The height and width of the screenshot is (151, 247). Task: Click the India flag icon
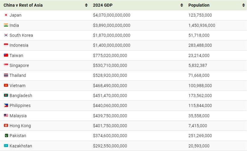[6, 25]
